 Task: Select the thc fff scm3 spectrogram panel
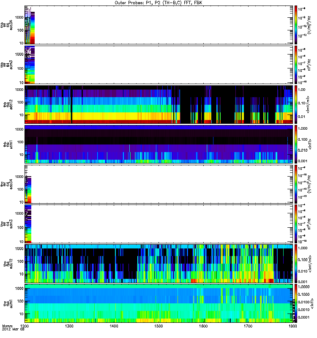point(159,224)
